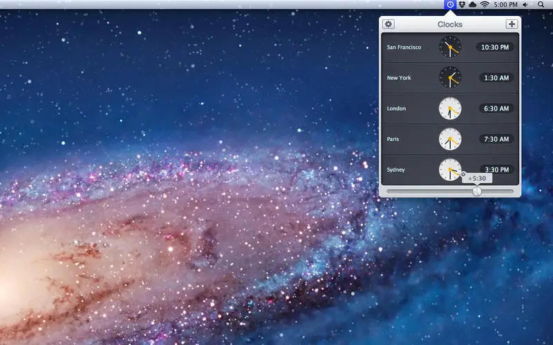This screenshot has width=553, height=345.
Task: Select the New York city label
Action: (x=399, y=78)
